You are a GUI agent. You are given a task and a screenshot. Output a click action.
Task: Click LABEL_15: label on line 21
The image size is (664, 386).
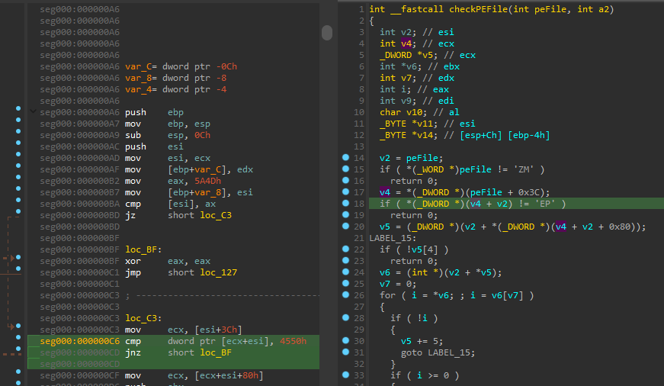coord(393,238)
